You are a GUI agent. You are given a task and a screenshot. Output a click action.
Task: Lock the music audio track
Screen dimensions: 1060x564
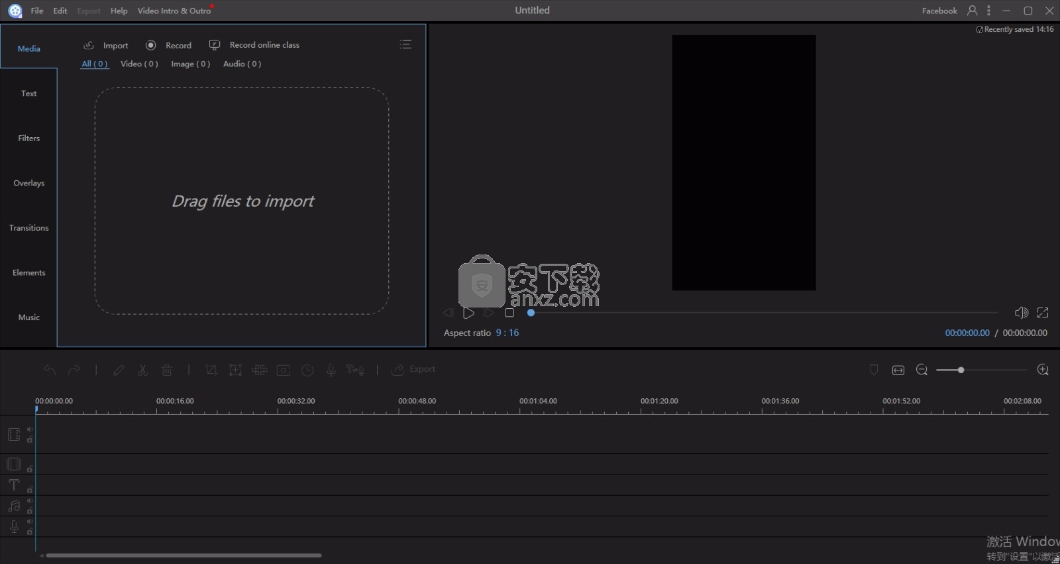coord(30,510)
